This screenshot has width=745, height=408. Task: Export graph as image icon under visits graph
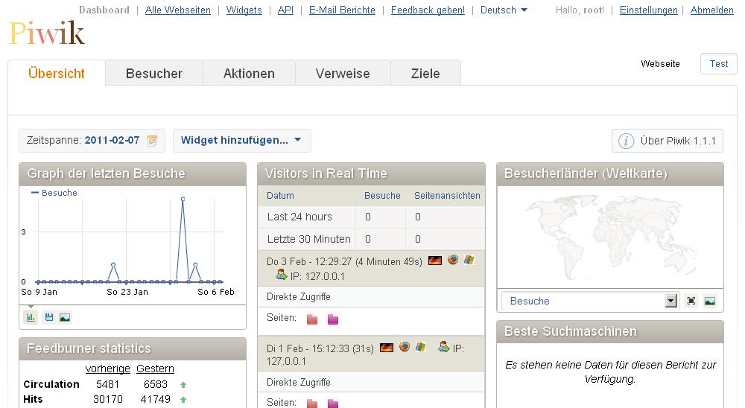coord(65,317)
